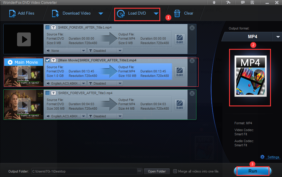Click the T rename icon for Title1
This screenshot has height=177, width=282.
tap(54, 27)
